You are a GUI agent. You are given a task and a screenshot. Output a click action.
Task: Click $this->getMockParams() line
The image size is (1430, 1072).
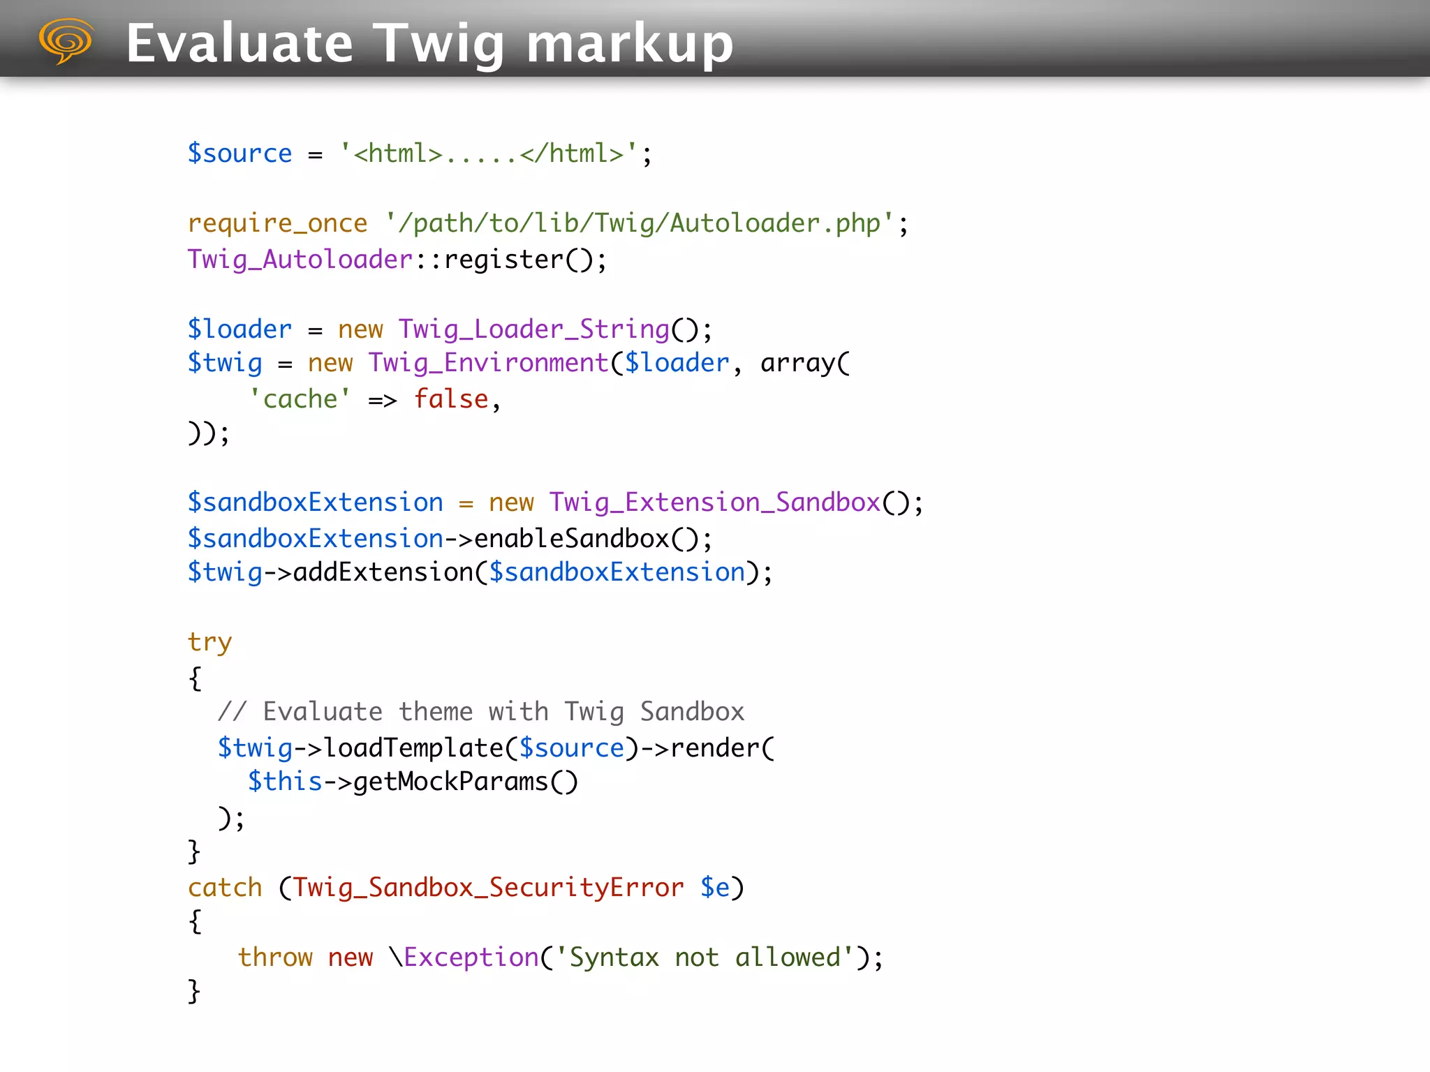click(x=413, y=781)
